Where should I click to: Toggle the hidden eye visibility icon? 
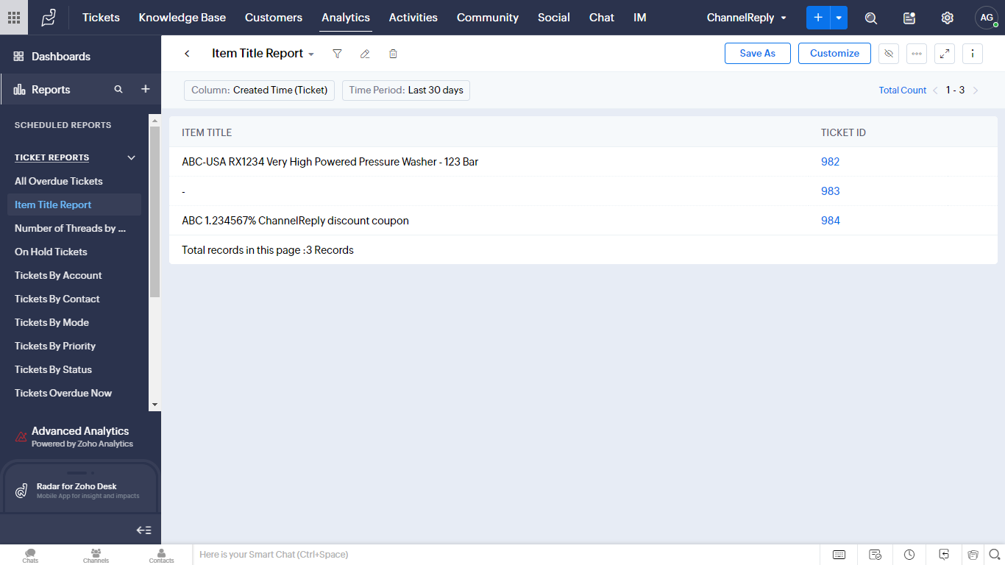tap(889, 53)
